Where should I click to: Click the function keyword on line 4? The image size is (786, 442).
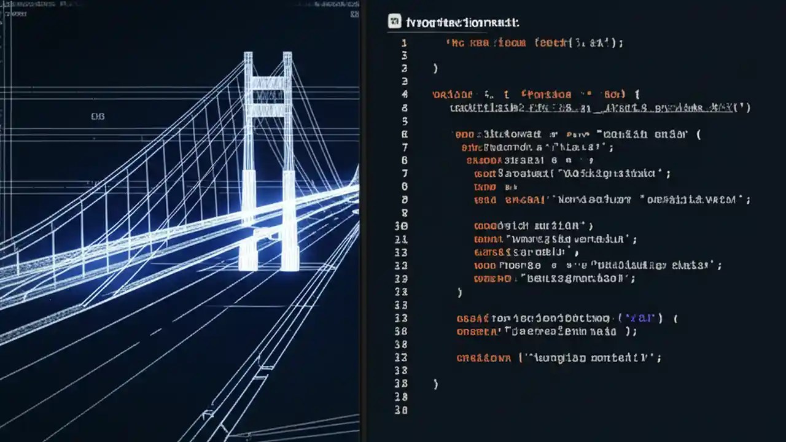(x=452, y=95)
